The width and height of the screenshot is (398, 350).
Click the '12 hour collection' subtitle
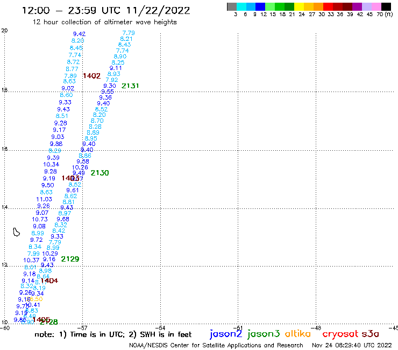pyautogui.click(x=104, y=22)
